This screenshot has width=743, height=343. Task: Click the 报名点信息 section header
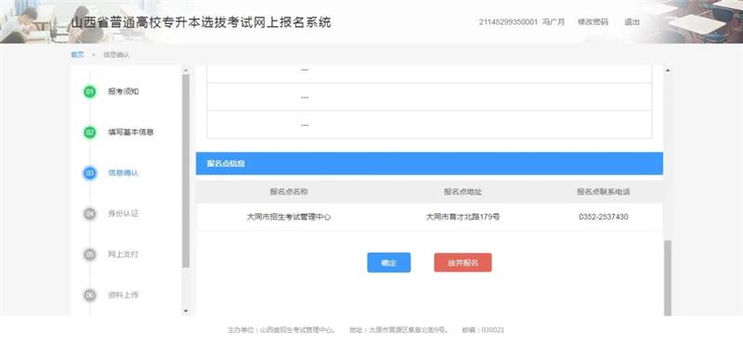tap(429, 164)
